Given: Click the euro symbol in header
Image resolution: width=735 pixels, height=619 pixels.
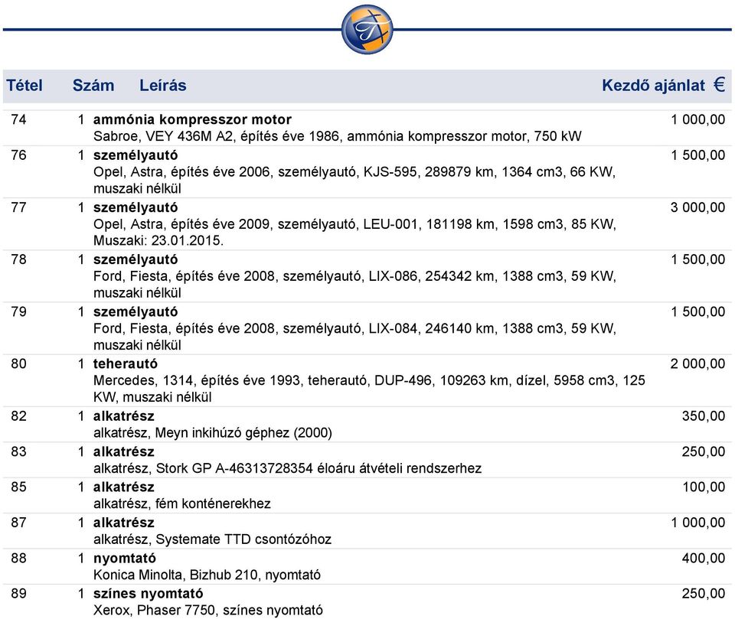Looking at the screenshot, I should click(720, 85).
